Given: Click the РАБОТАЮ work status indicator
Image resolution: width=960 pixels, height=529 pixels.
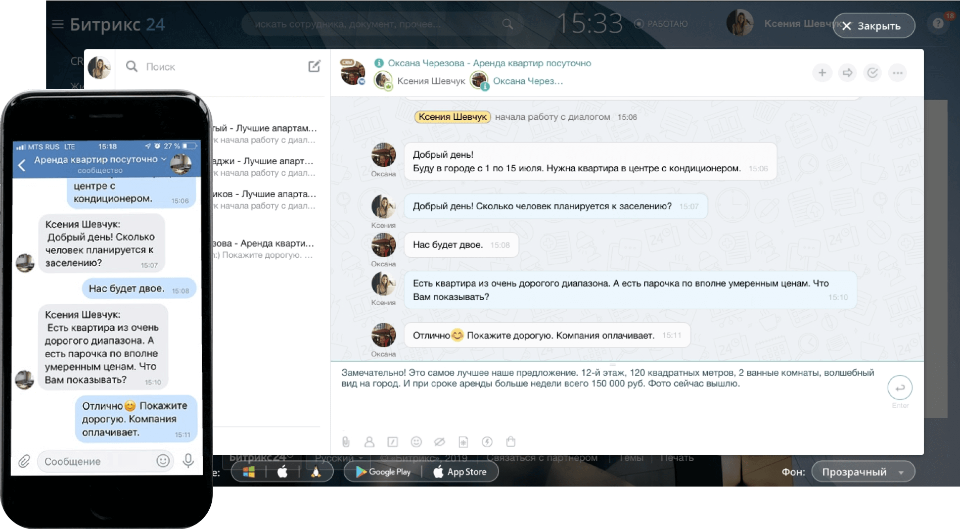Looking at the screenshot, I should point(661,24).
